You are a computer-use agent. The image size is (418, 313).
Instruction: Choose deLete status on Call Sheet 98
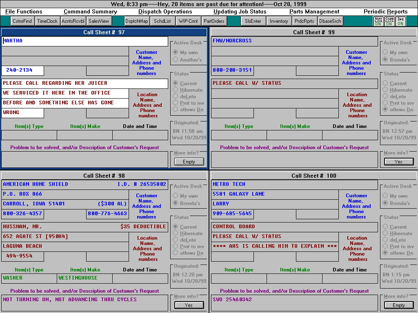pos(176,240)
